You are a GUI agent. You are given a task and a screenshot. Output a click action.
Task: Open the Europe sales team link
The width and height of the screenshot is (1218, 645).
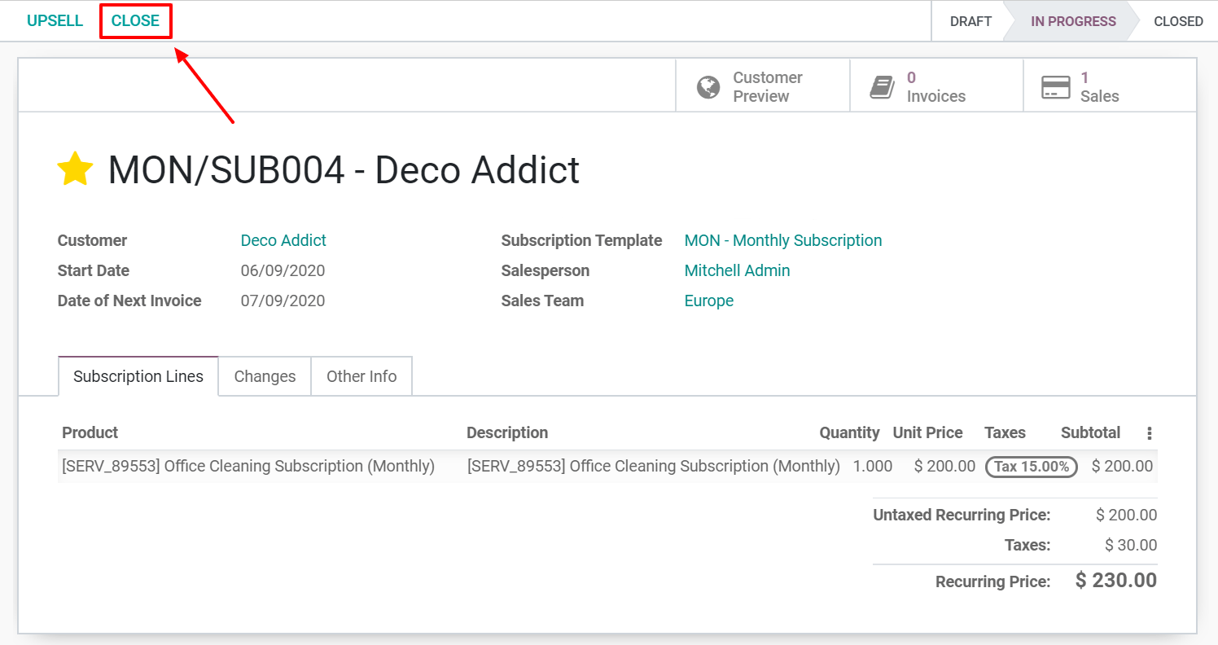[x=708, y=300]
